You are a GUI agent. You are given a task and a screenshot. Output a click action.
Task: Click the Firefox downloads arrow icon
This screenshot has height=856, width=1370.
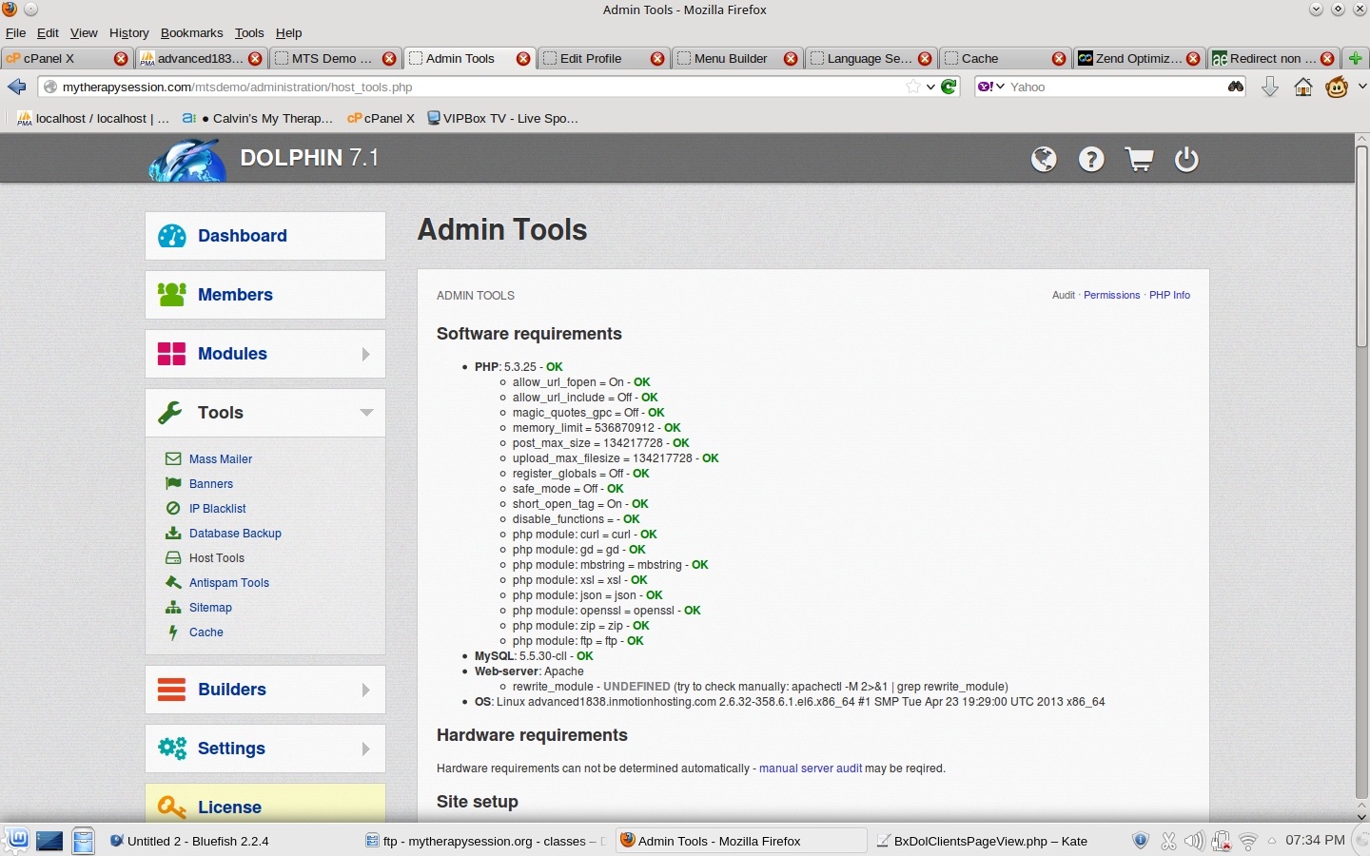coord(1269,88)
